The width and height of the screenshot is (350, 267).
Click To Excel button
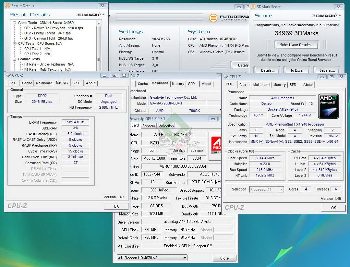[297, 70]
